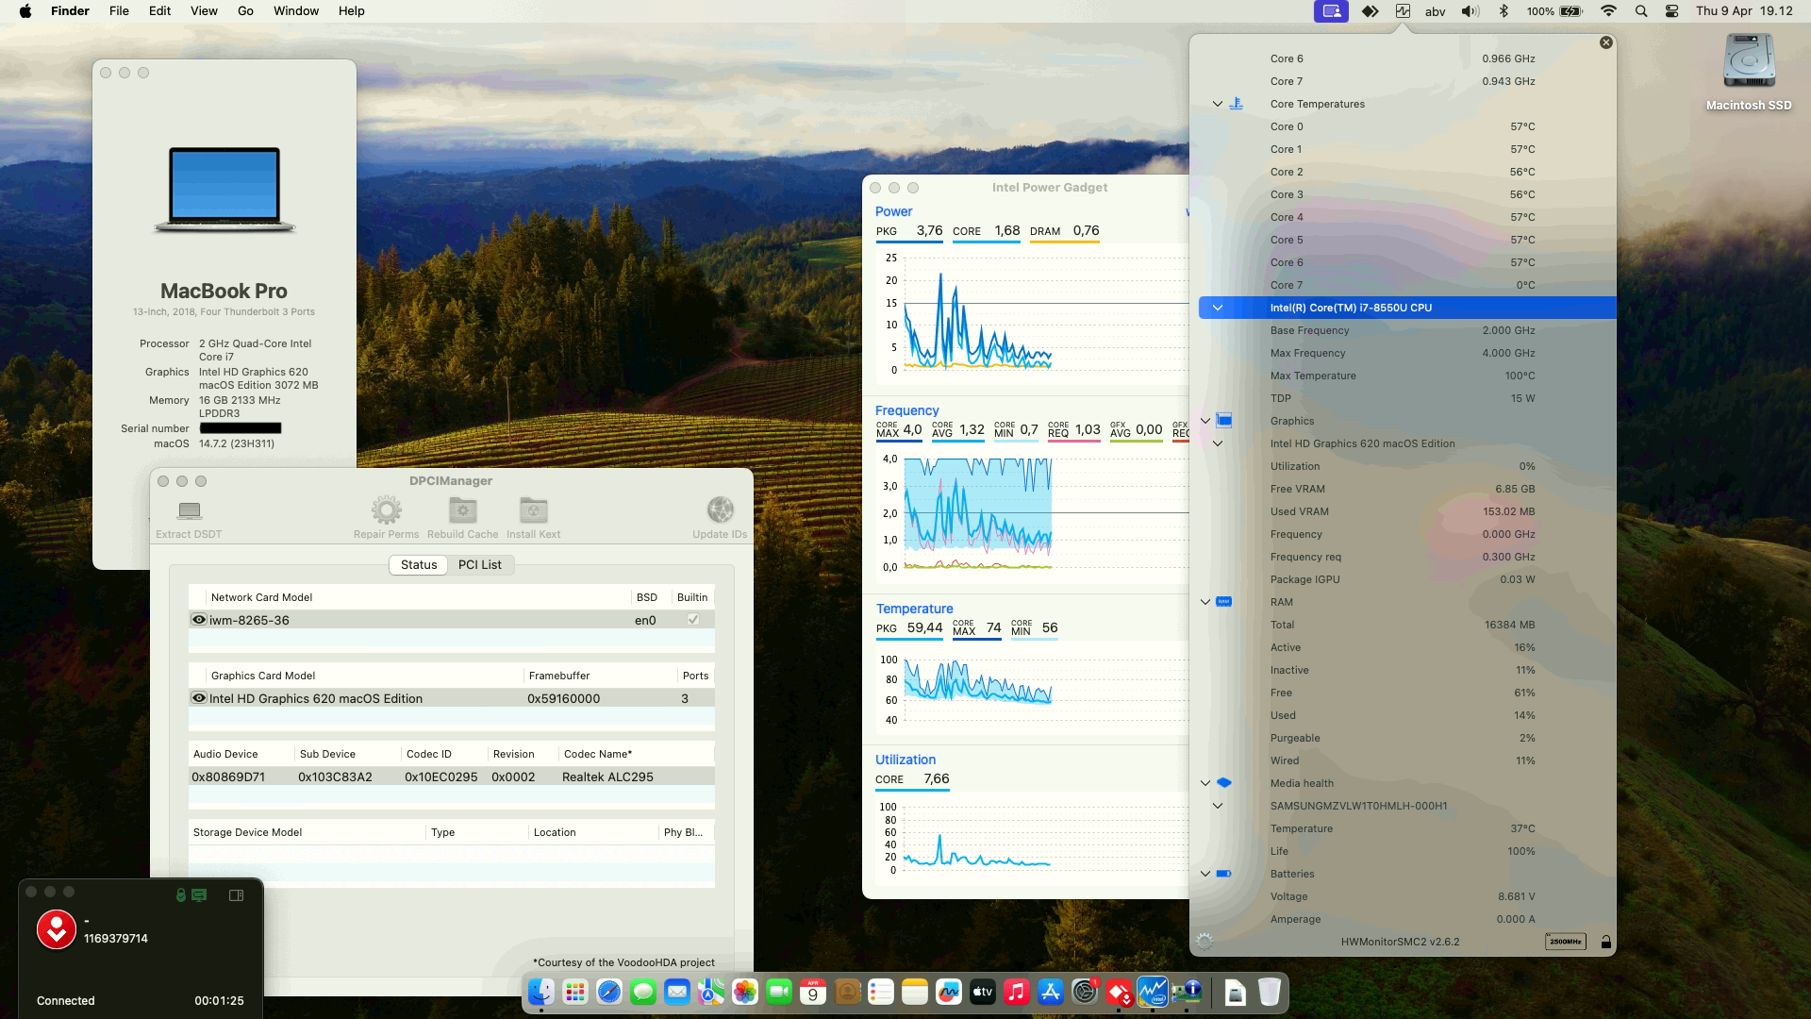Open Freeform from the Dock
Screen dimensions: 1811x1019
[949, 992]
